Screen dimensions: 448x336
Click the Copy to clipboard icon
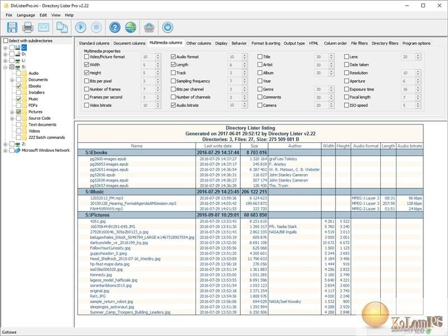62,27
